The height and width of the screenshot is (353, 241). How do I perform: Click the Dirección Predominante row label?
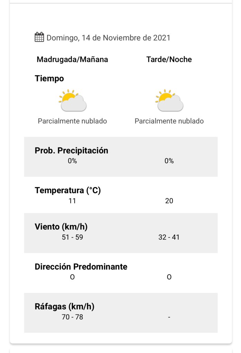[x=81, y=266]
